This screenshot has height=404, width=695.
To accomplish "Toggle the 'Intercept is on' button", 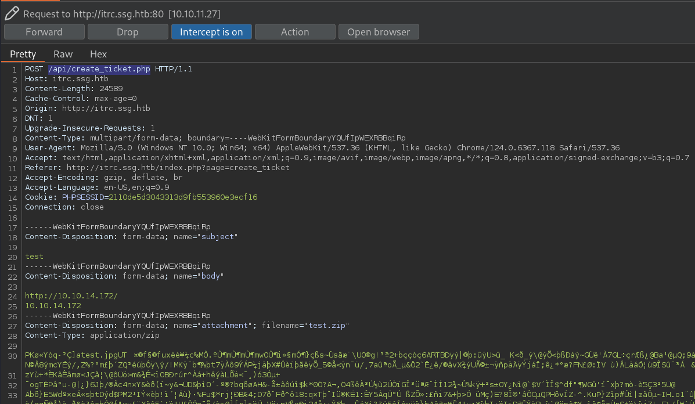I will click(x=211, y=32).
